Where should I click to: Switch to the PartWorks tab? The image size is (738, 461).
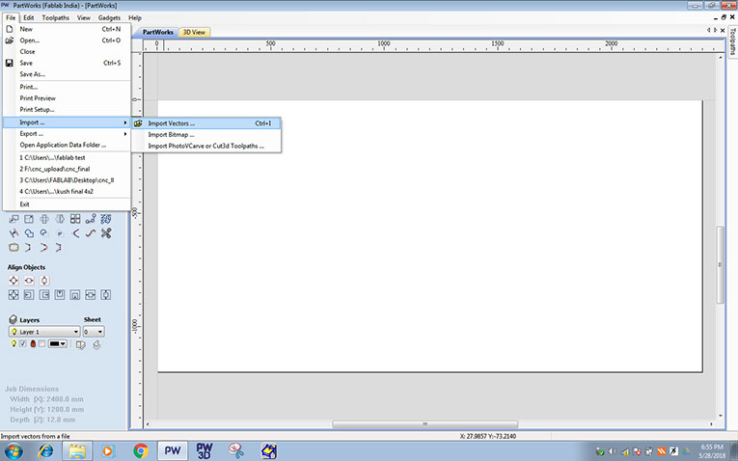tap(157, 32)
